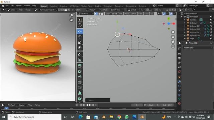214x120 pixels.
Task: Select the Cursor tool
Action: coord(80,25)
